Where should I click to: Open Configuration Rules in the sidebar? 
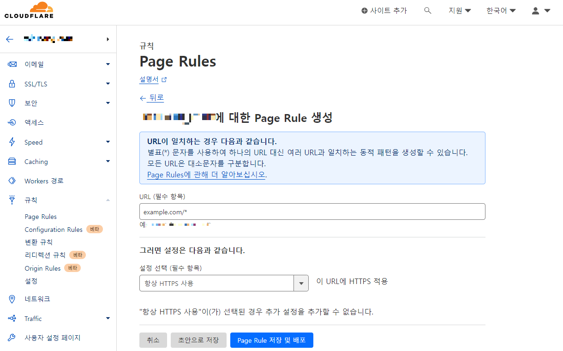tap(54, 230)
